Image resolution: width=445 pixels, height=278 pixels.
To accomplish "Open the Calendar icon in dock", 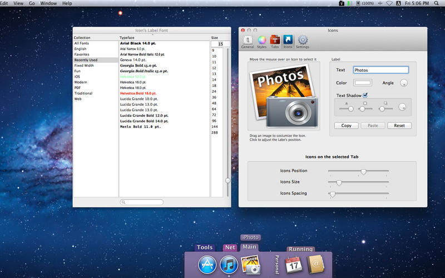I will click(293, 264).
